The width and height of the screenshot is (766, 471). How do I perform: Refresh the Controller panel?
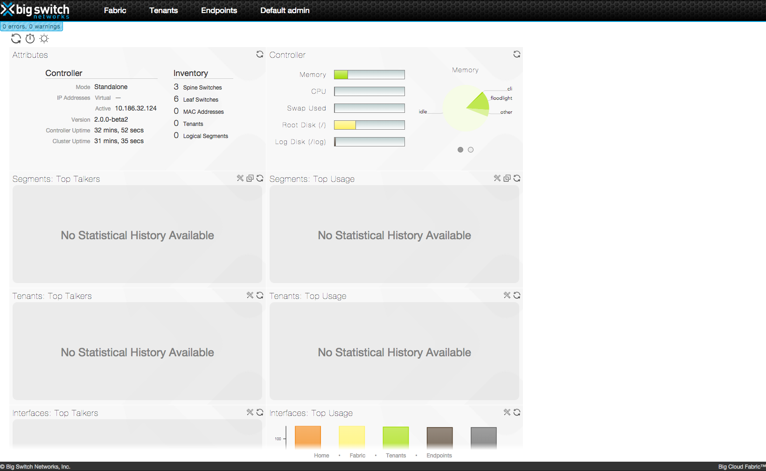(517, 55)
